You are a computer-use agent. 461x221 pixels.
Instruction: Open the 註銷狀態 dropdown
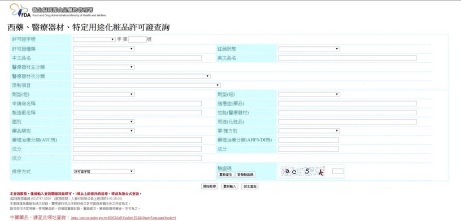tap(309, 49)
